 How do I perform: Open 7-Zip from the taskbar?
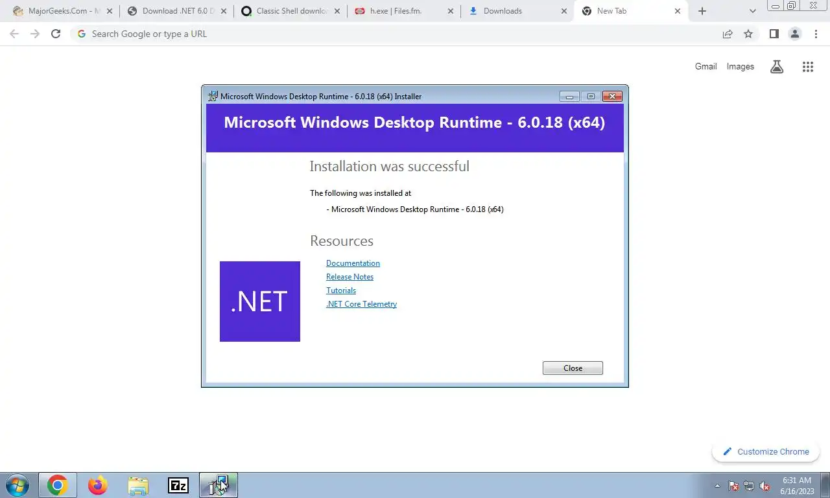(178, 485)
